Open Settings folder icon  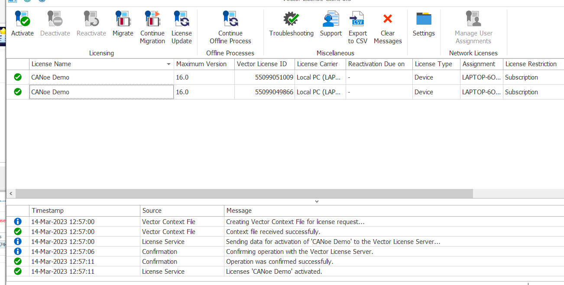[424, 19]
